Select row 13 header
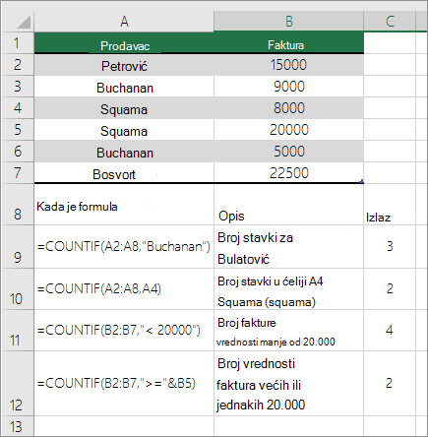This screenshot has height=437, width=428. 18,426
